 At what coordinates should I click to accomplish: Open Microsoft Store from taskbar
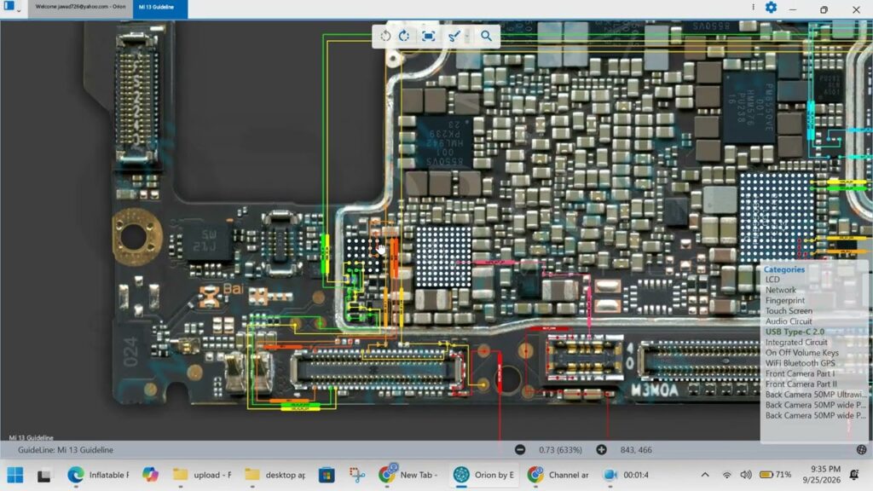click(x=327, y=475)
